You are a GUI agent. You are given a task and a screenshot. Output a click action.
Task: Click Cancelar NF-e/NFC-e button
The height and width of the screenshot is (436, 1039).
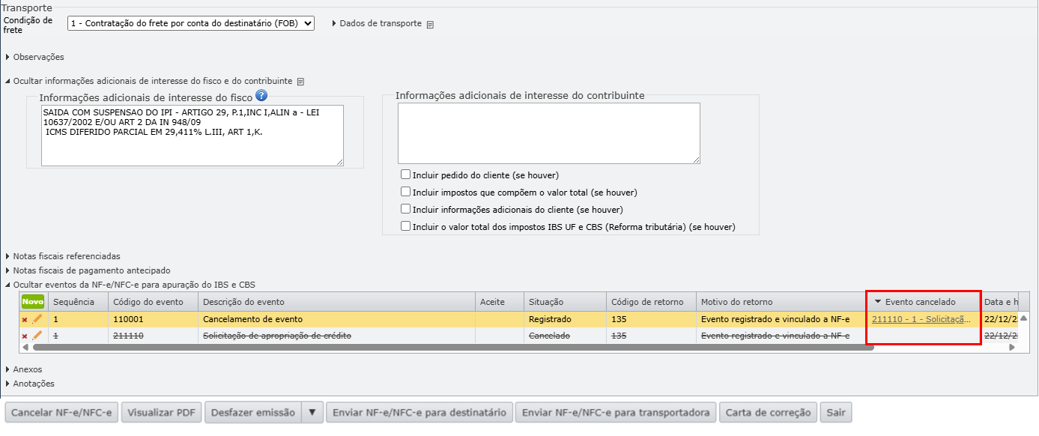click(61, 413)
